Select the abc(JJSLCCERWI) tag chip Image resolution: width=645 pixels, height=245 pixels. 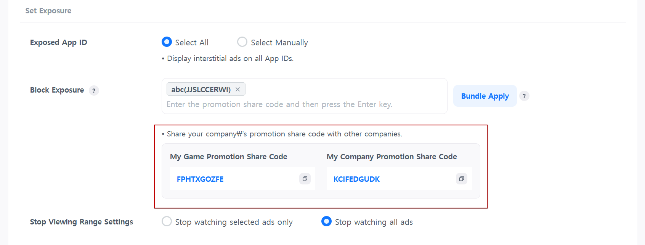coord(201,90)
